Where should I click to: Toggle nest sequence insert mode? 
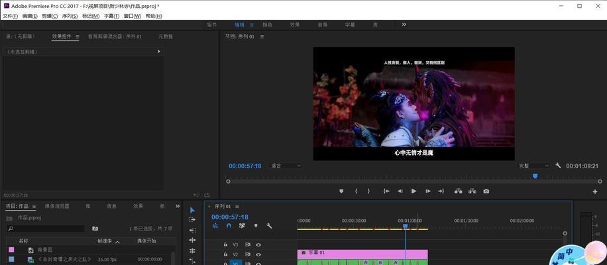pyautogui.click(x=215, y=225)
